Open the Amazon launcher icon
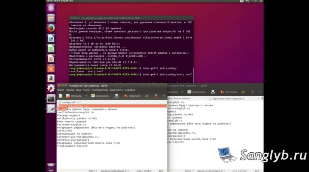309x172 pixels. [51, 78]
